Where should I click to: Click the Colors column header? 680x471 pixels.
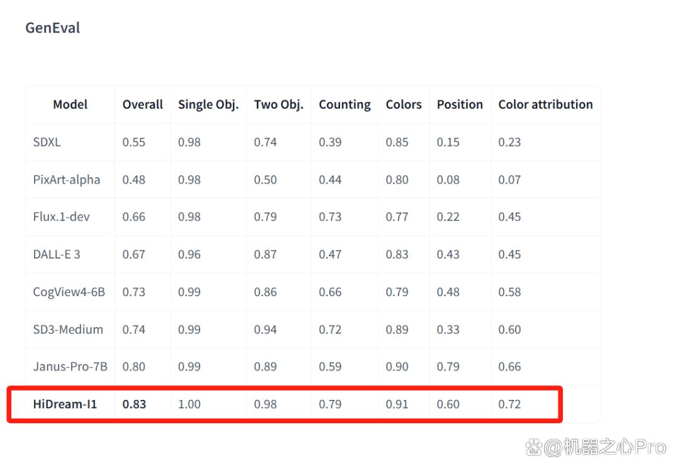(x=404, y=104)
